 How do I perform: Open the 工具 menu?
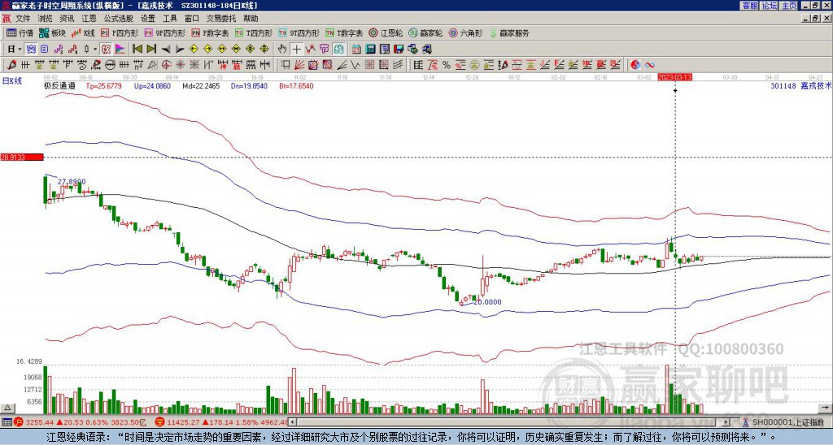click(x=169, y=19)
